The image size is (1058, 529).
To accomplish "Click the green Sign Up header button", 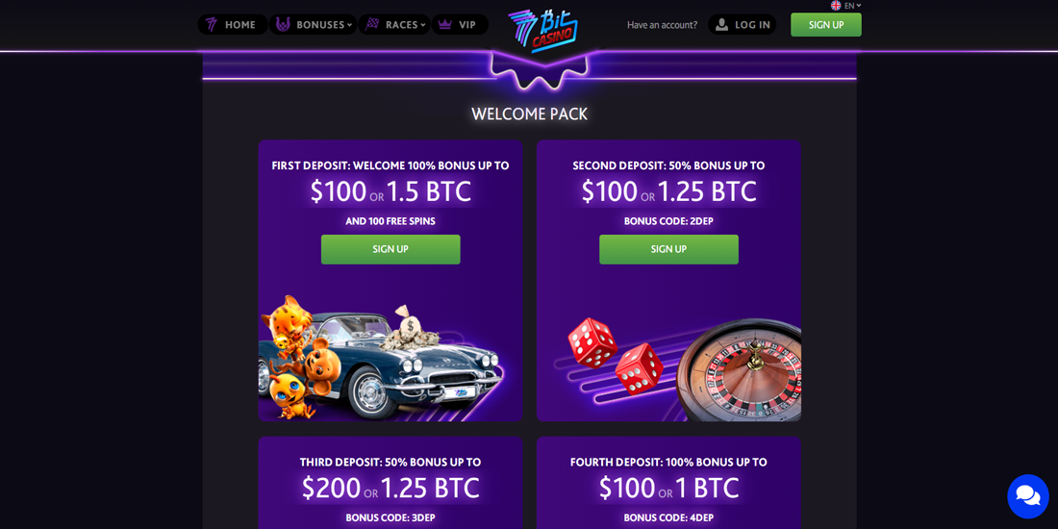I will pyautogui.click(x=826, y=25).
